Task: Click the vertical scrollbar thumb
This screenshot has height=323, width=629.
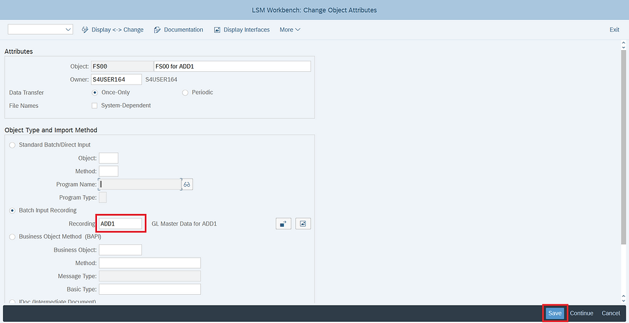Action: (623, 147)
